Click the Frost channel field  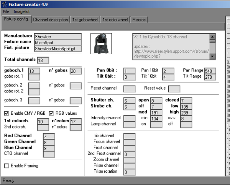click(130, 148)
